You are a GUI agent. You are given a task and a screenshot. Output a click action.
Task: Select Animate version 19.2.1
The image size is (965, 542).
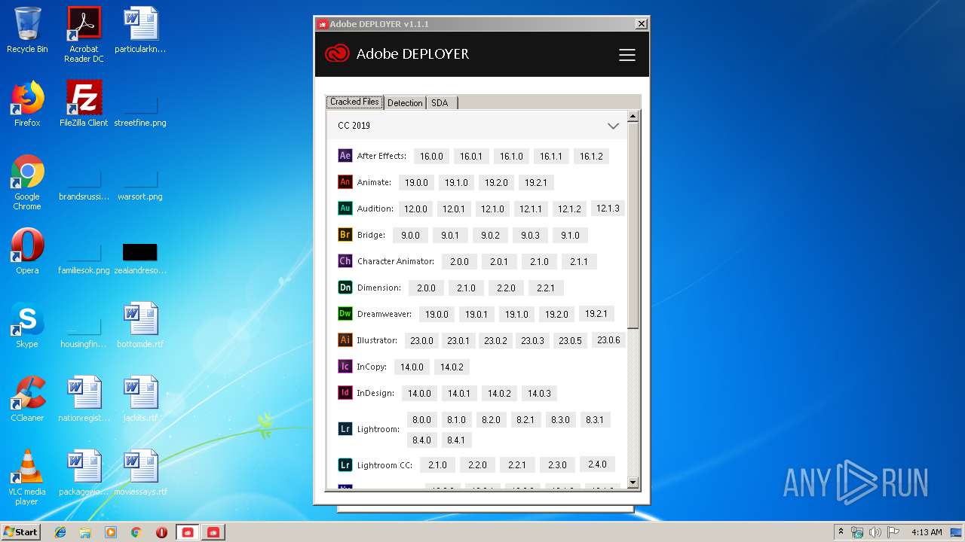pos(536,182)
